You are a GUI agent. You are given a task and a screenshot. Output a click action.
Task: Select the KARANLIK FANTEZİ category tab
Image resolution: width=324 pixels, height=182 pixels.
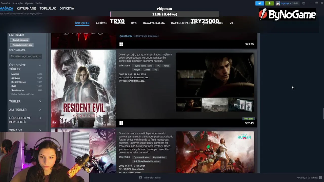pyautogui.click(x=184, y=23)
